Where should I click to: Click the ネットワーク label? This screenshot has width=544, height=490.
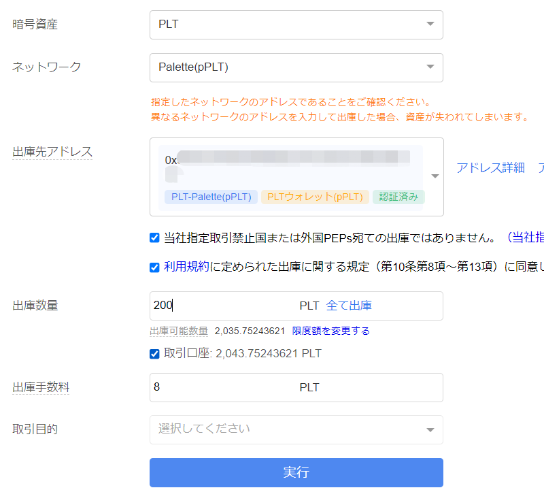coord(46,67)
